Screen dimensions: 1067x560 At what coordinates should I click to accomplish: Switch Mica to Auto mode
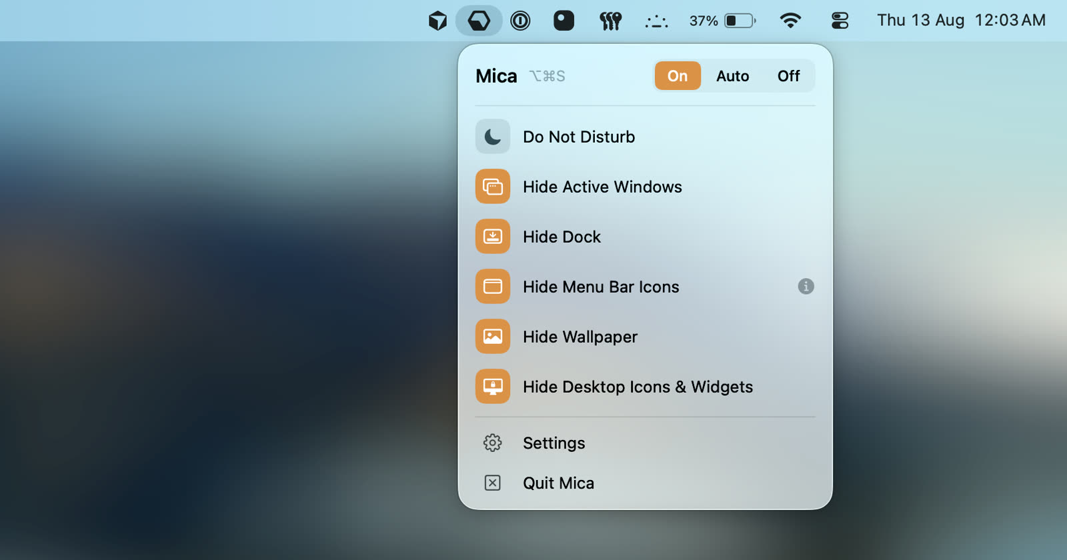tap(732, 76)
